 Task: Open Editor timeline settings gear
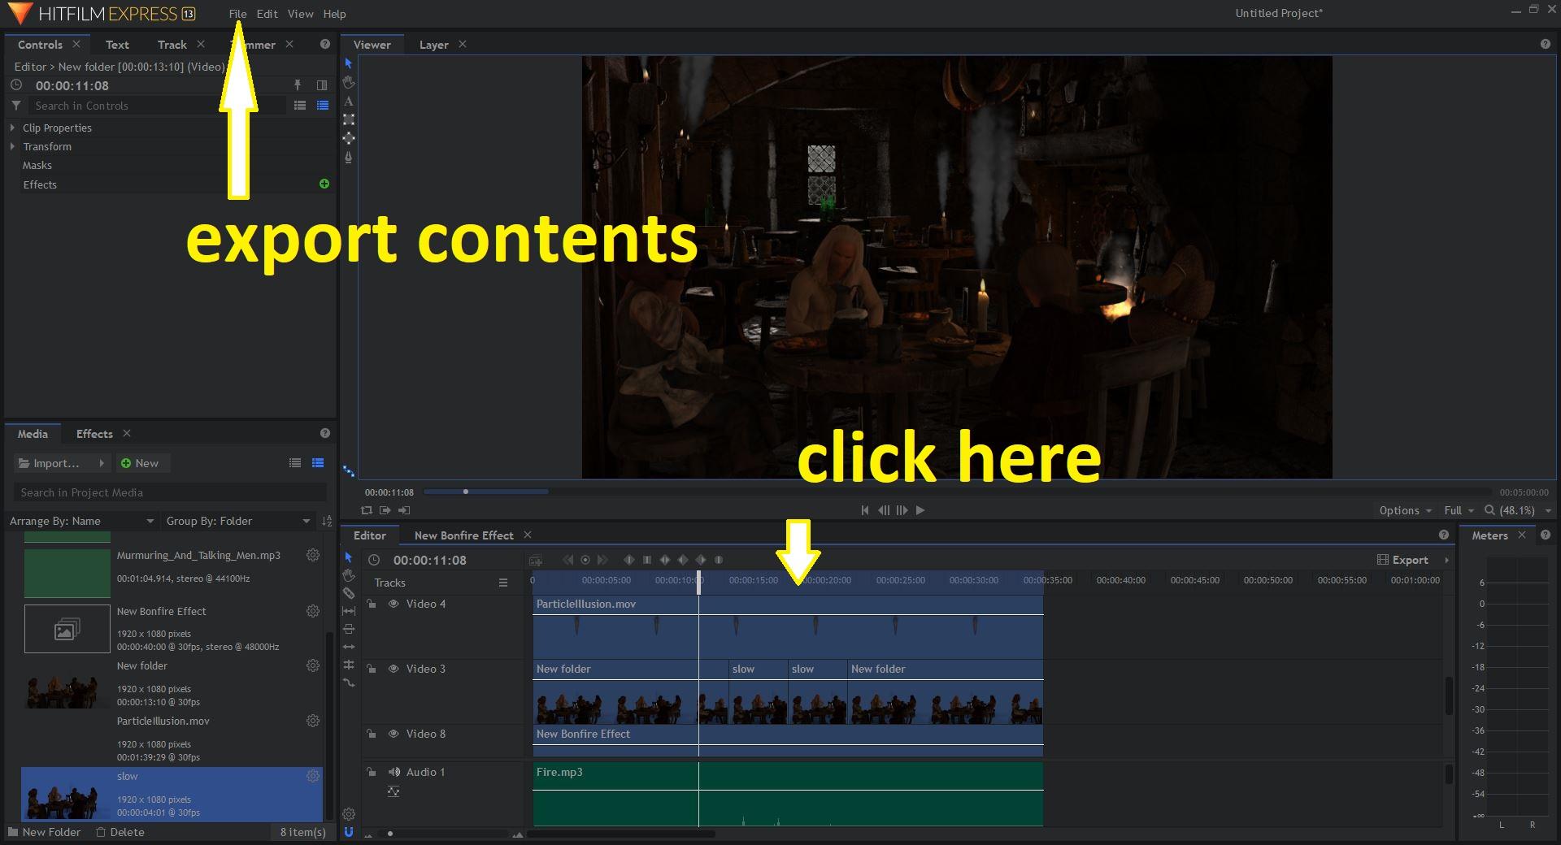click(349, 814)
